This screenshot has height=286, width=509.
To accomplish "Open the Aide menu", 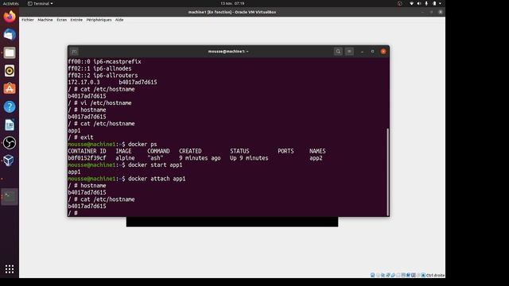I will tap(119, 20).
